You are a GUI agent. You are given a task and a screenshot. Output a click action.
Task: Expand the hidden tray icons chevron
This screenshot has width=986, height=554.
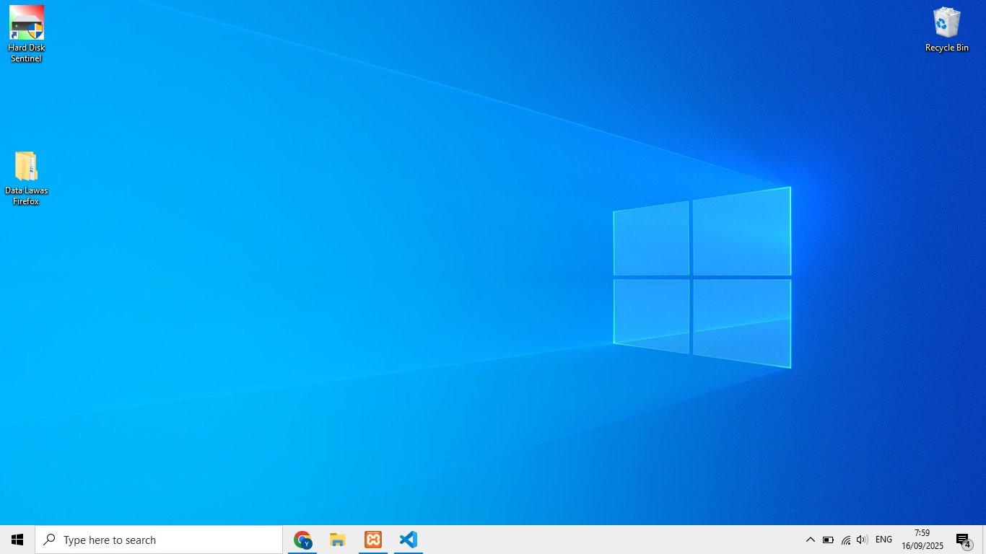(810, 540)
